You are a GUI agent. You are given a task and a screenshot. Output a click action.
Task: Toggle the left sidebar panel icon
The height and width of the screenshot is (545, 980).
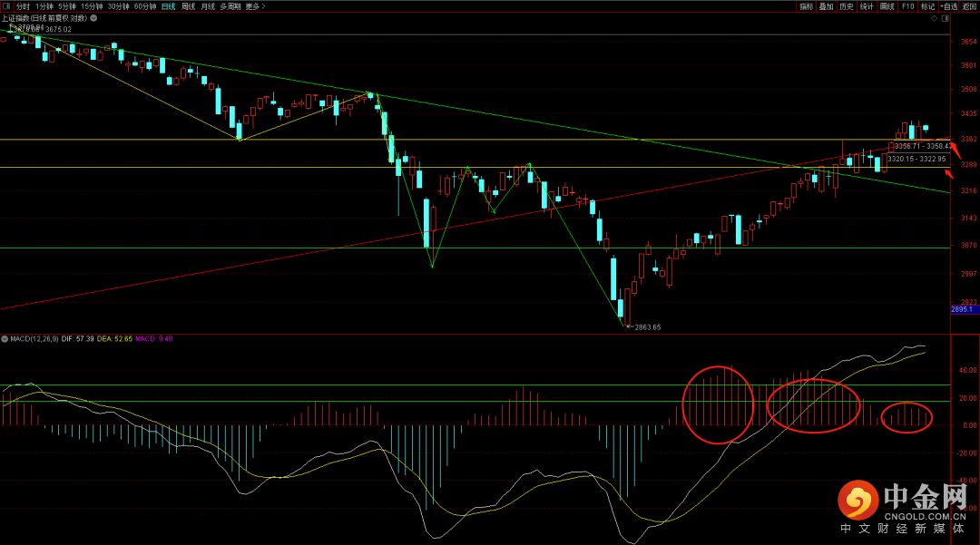coord(6,6)
